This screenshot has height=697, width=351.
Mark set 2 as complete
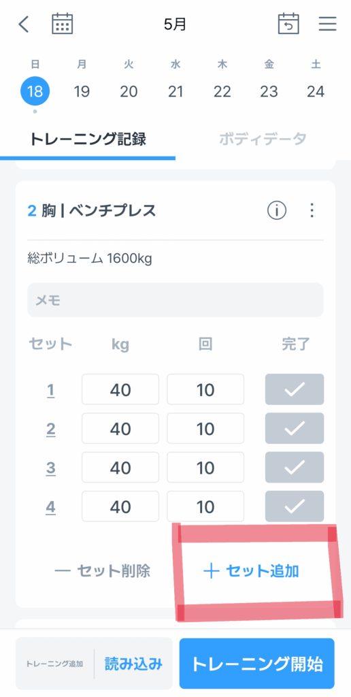[295, 429]
